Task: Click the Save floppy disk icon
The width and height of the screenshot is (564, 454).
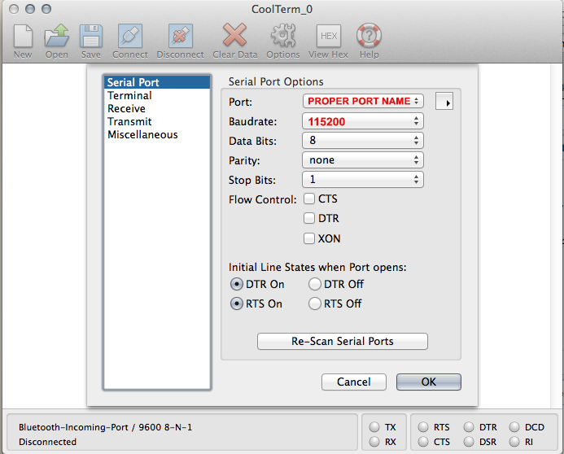Action: point(90,36)
